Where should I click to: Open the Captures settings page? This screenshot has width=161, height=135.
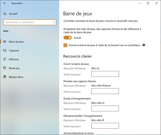coord(14,50)
